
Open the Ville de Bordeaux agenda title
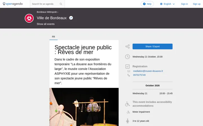pos(52,18)
